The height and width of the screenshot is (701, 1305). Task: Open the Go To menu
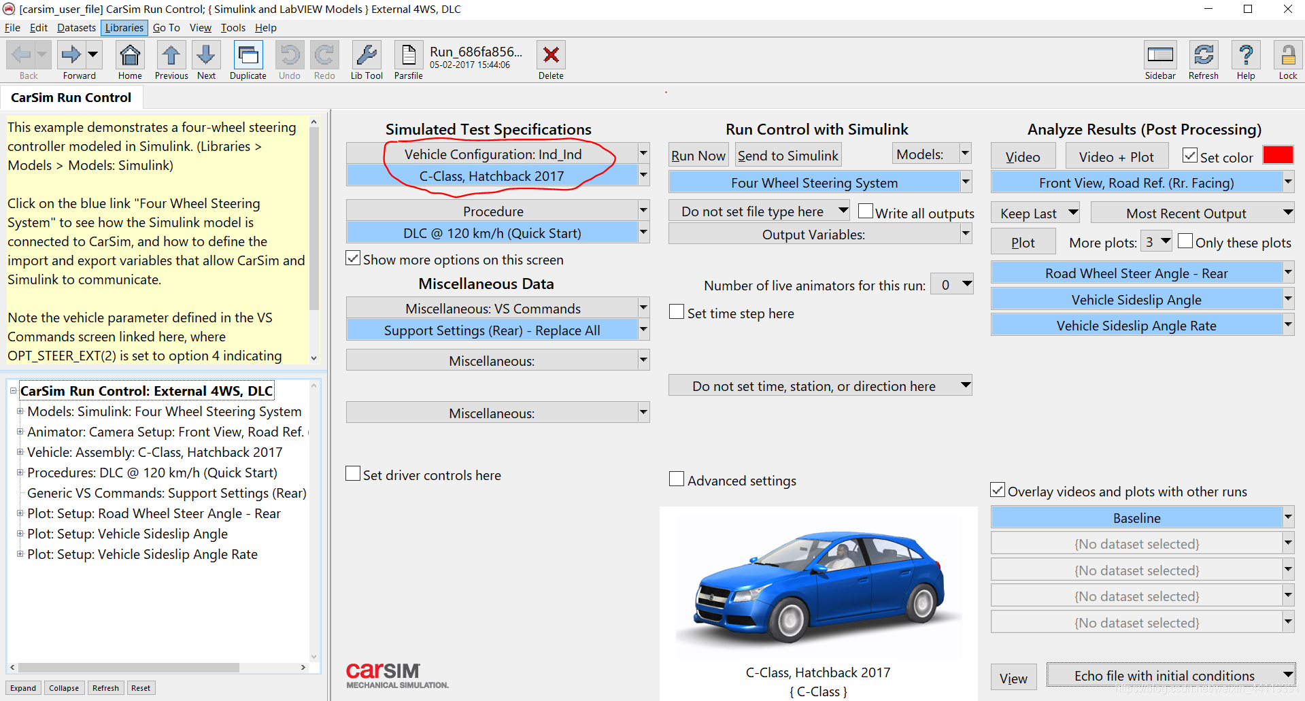coord(167,28)
